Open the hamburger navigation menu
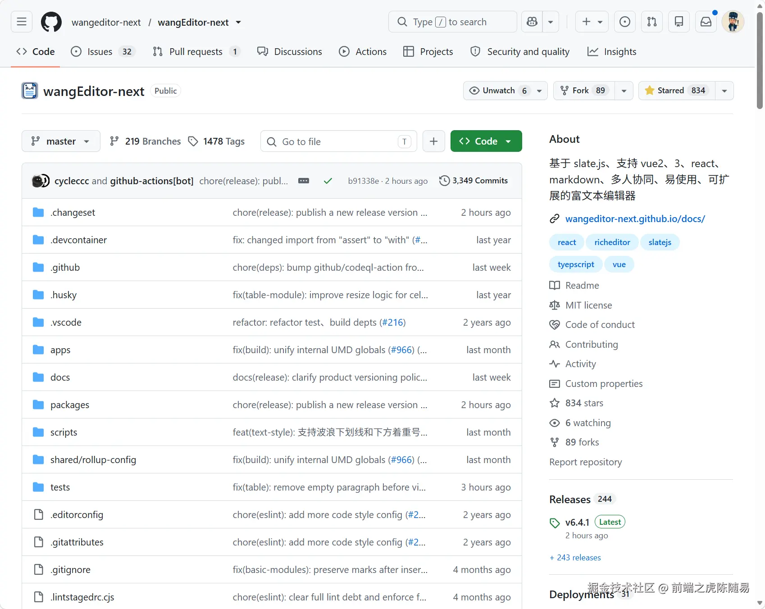 coord(22,22)
